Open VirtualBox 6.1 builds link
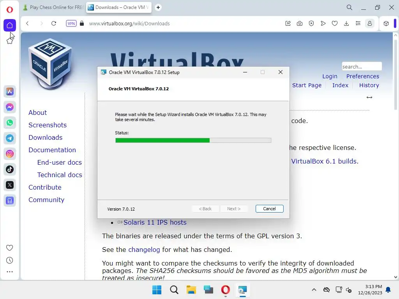Viewport: 399px width, 299px height. tap(325, 161)
